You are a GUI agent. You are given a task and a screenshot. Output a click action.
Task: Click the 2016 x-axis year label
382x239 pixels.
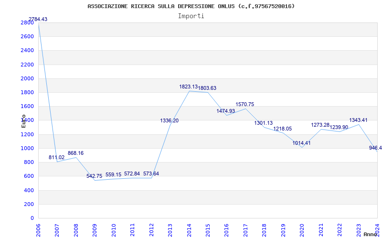click(227, 230)
